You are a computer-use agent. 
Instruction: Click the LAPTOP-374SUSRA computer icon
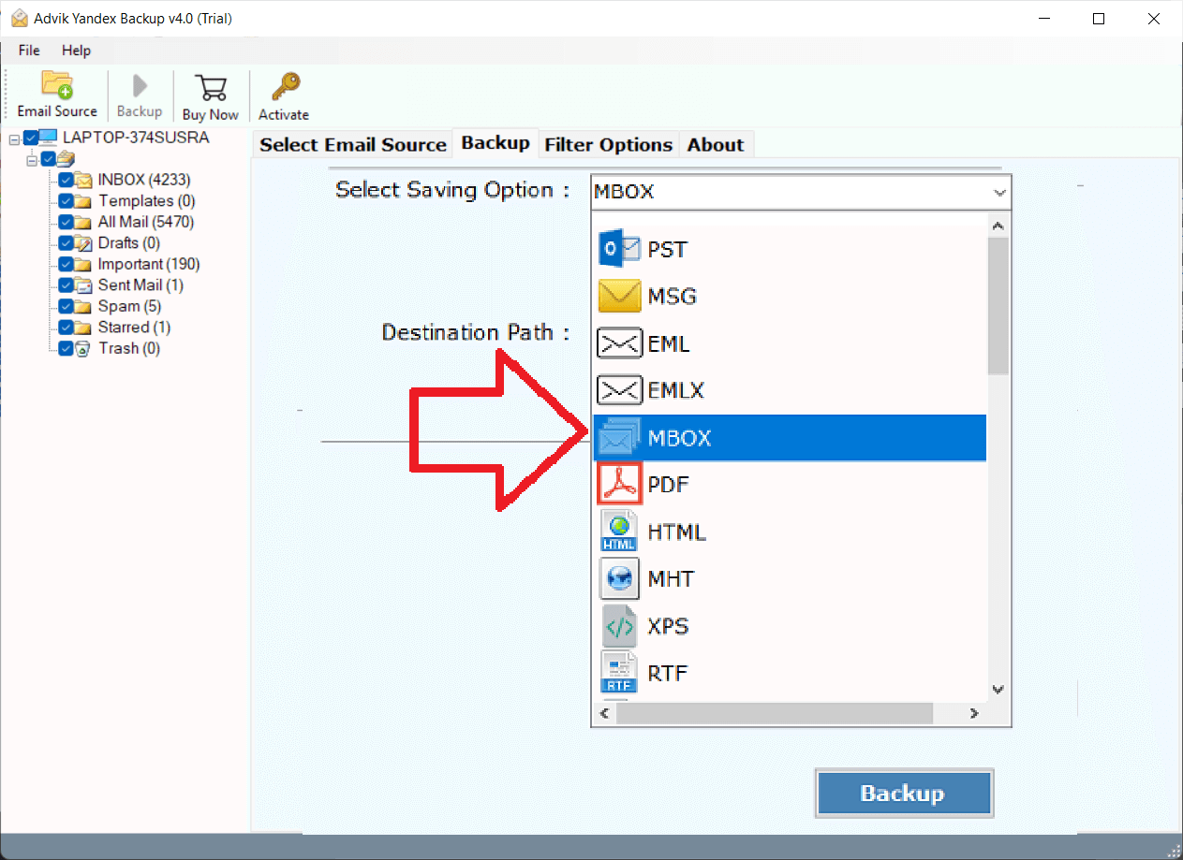coord(49,138)
